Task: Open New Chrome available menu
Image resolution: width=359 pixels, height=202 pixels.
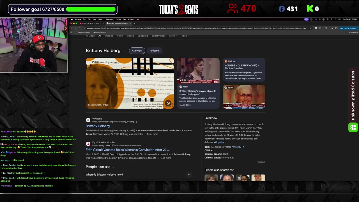Action: coord(348,28)
